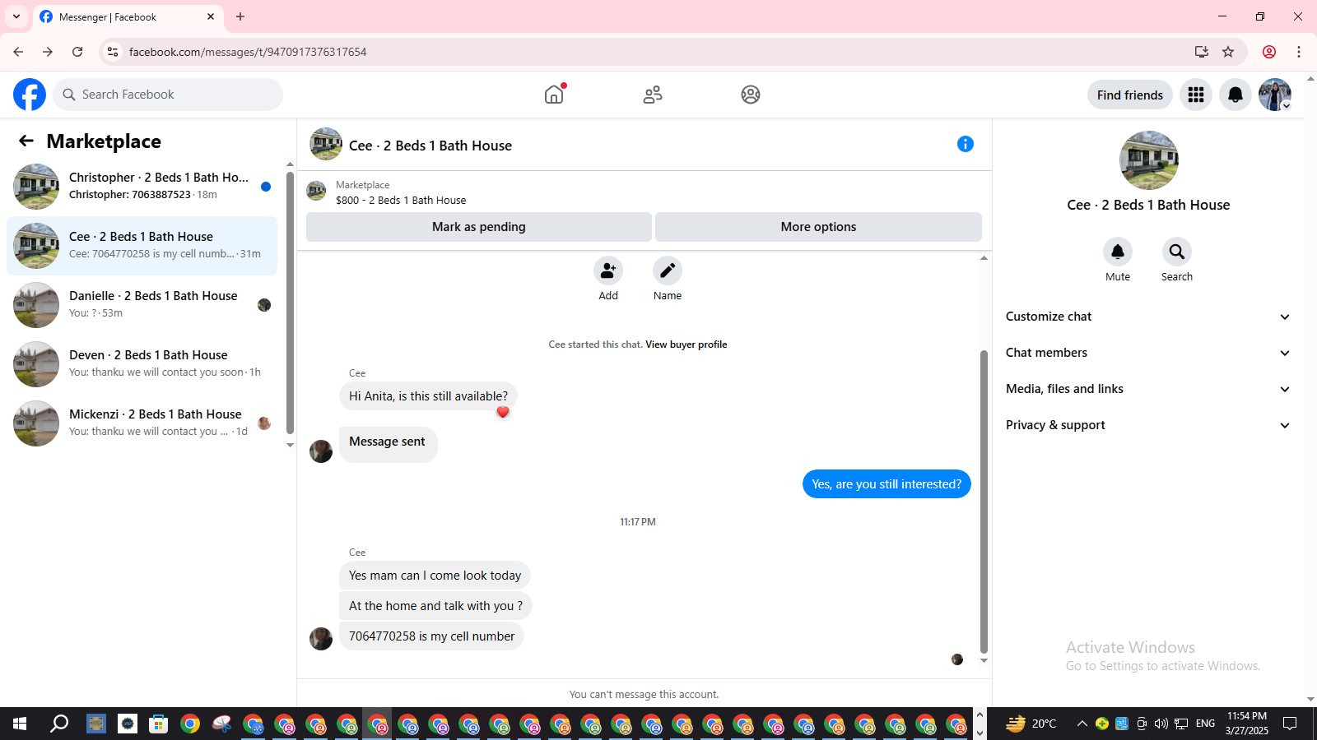
Task: Click message 'Hi Anita, is this still available?'
Action: [x=428, y=396]
